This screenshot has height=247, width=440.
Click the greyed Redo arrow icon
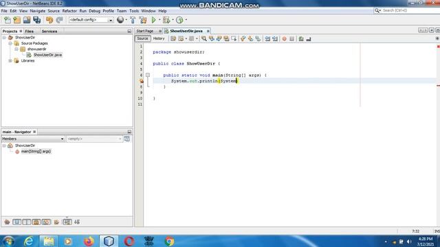[x=59, y=20]
